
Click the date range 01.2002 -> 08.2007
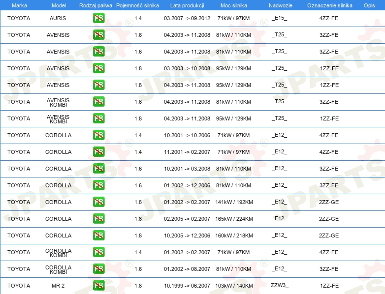point(187,269)
